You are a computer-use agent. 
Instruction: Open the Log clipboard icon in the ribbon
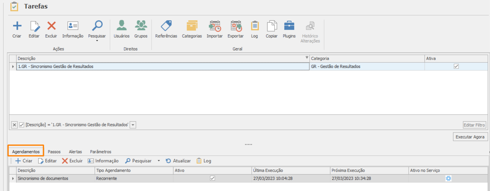point(255,26)
